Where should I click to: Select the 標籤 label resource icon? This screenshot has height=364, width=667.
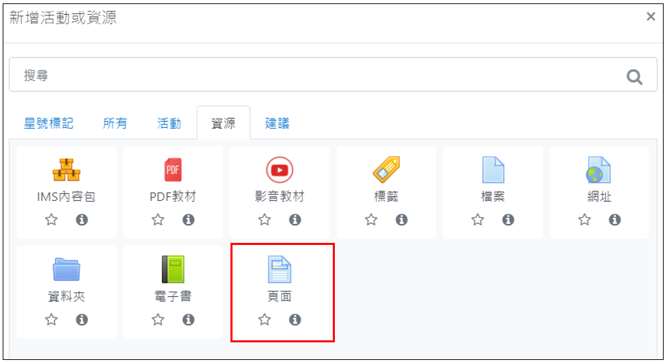coord(386,169)
